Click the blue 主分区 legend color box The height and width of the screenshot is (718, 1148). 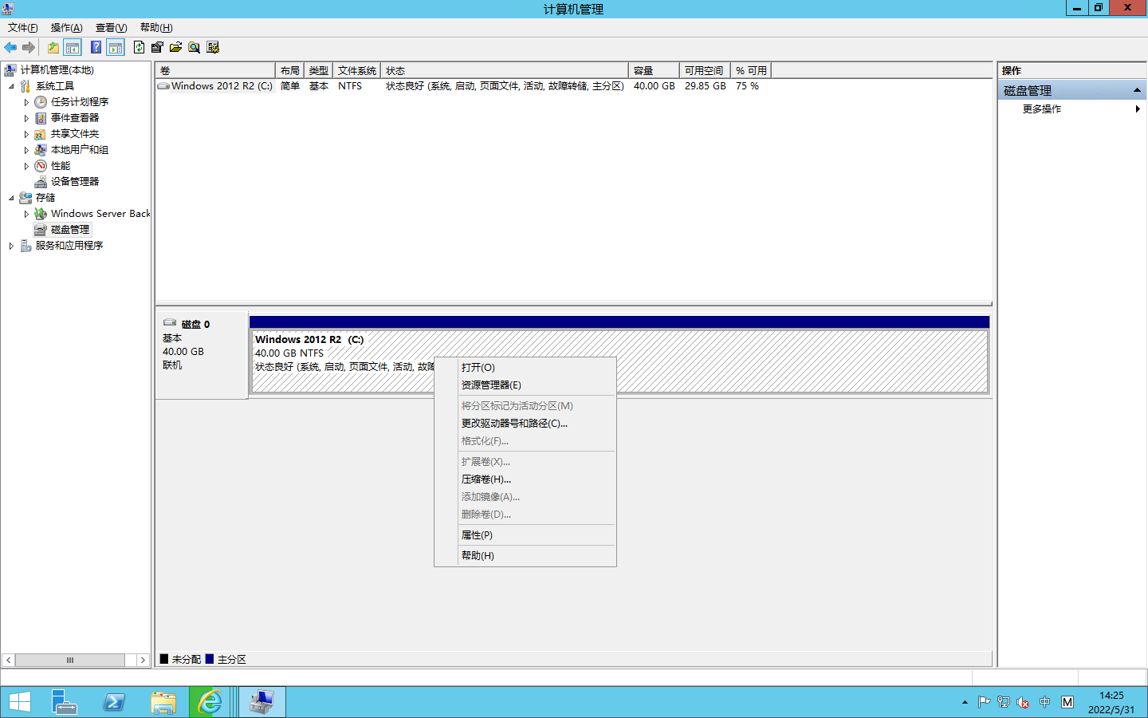(210, 659)
